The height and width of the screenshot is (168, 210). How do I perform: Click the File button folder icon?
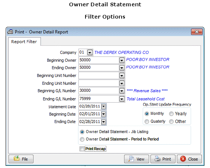click(x=16, y=158)
